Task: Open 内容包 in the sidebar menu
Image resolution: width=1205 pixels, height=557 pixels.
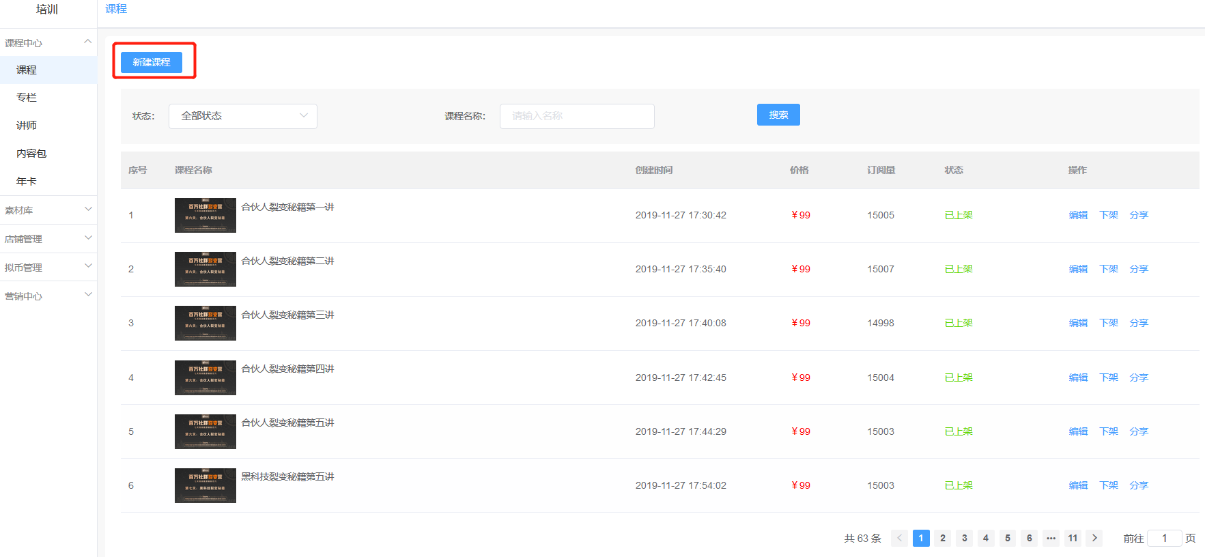Action: (x=31, y=154)
